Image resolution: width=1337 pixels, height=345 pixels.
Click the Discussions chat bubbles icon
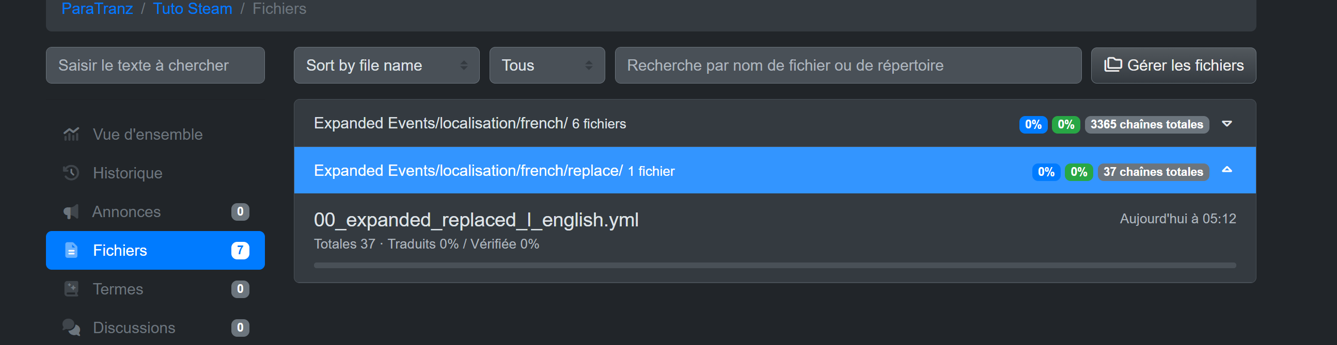click(71, 327)
